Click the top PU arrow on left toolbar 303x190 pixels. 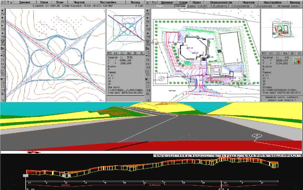click(x=3, y=10)
